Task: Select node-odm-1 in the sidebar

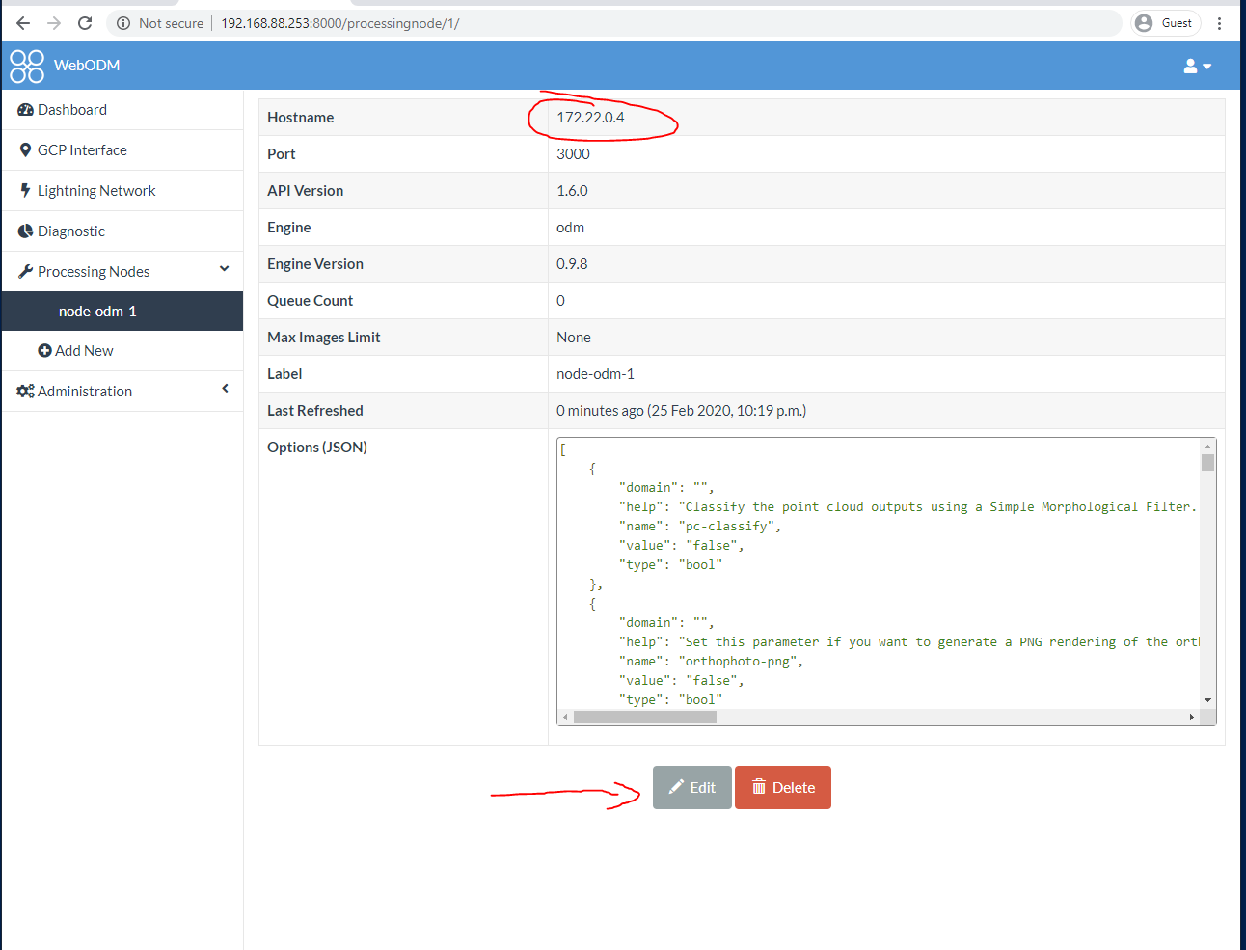Action: click(99, 311)
